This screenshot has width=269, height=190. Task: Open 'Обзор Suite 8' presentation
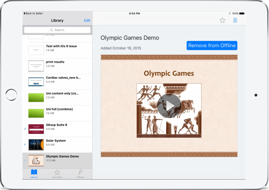click(57, 129)
